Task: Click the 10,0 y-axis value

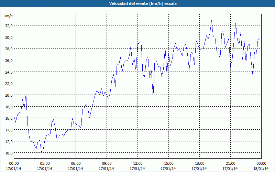Action: [9, 153]
